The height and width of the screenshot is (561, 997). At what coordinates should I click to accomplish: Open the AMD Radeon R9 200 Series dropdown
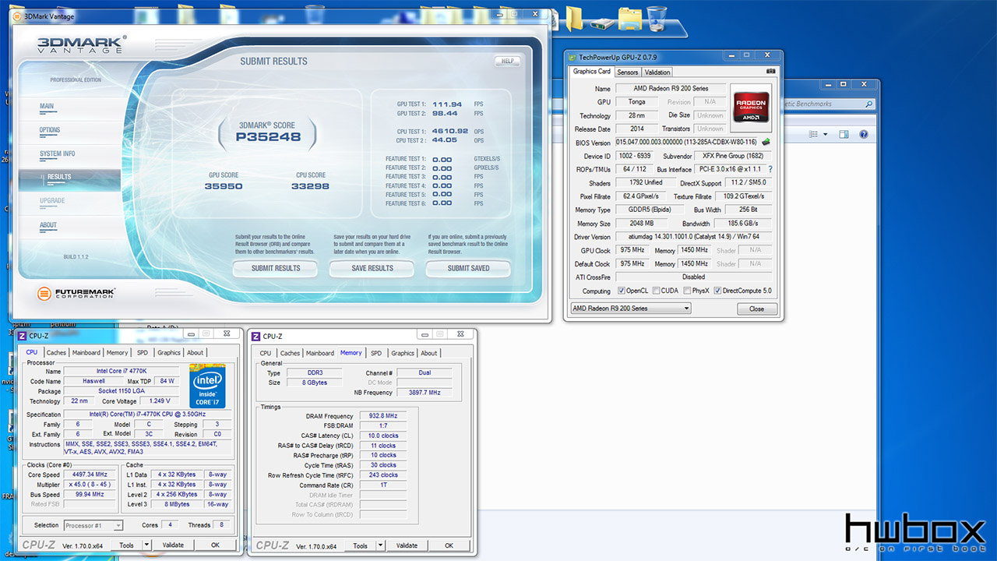tap(630, 309)
